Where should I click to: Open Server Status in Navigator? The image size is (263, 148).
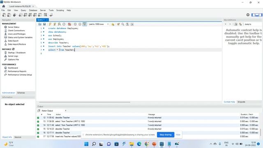coord(14,27)
